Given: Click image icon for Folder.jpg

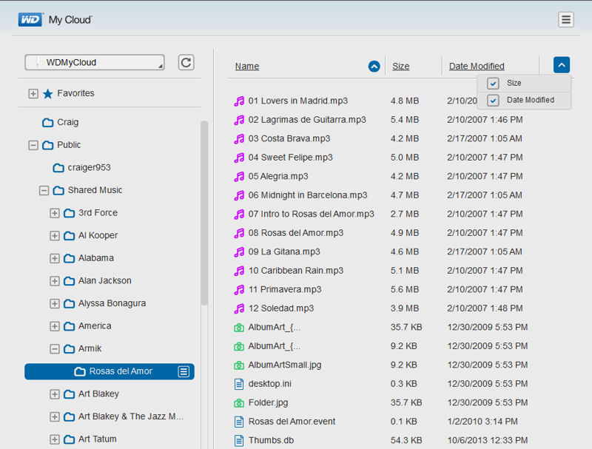Looking at the screenshot, I should click(x=239, y=403).
